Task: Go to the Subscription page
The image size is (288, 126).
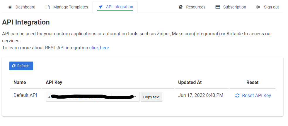Action: coord(231,7)
